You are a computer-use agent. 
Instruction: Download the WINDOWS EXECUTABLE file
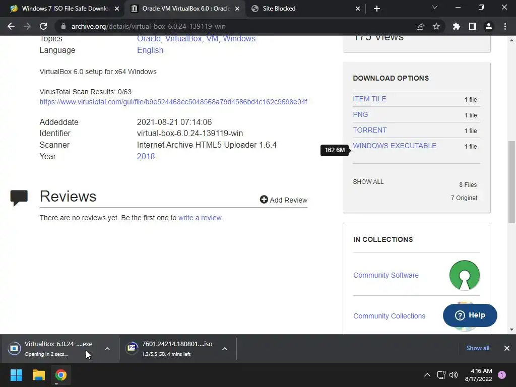[395, 146]
